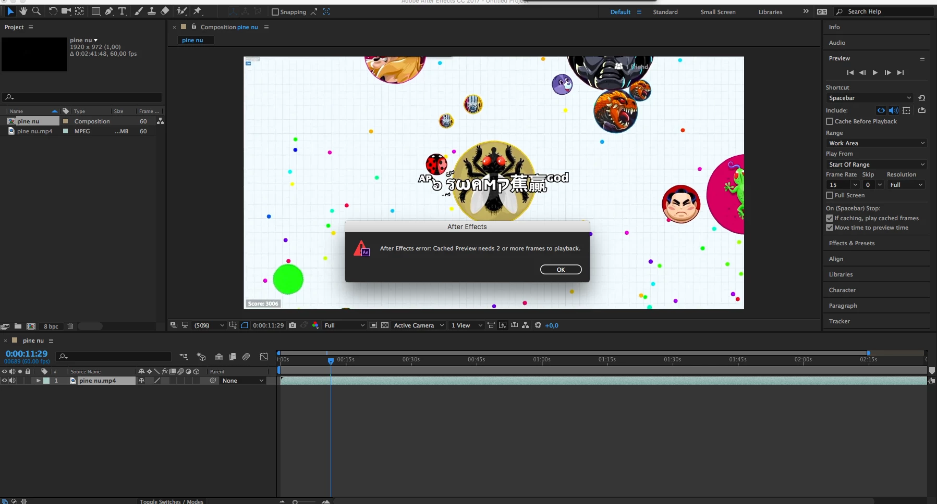Open the Character panel
Image resolution: width=937 pixels, height=504 pixels.
pyautogui.click(x=843, y=290)
